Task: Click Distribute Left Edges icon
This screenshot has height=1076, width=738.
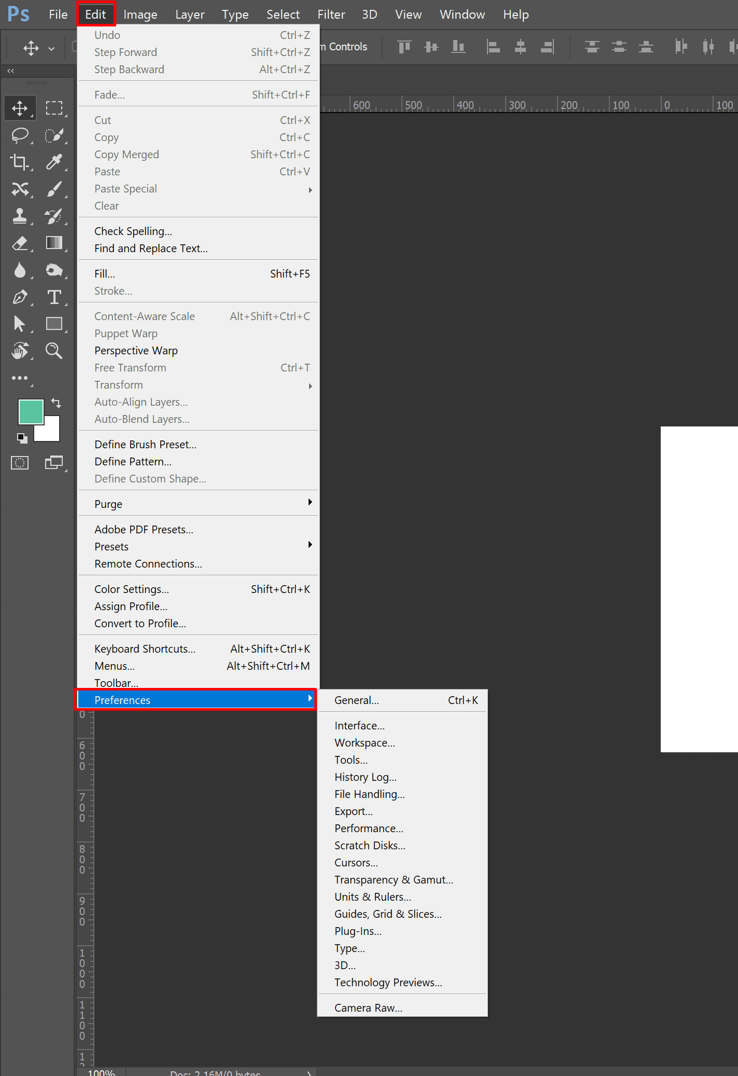Action: pyautogui.click(x=681, y=47)
